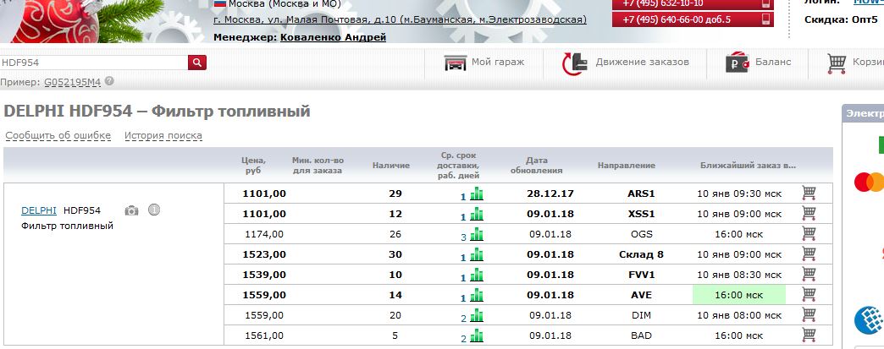Add AVE offer to cart
The height and width of the screenshot is (349, 884).
809,294
